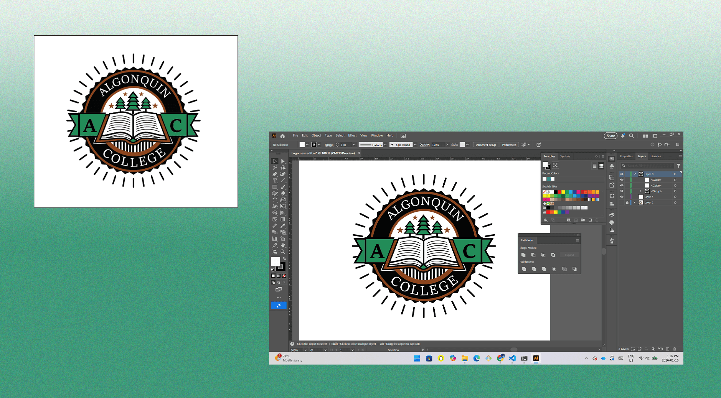This screenshot has height=398, width=721.
Task: Unlock Layer 1 via the lock icon
Action: 627,202
